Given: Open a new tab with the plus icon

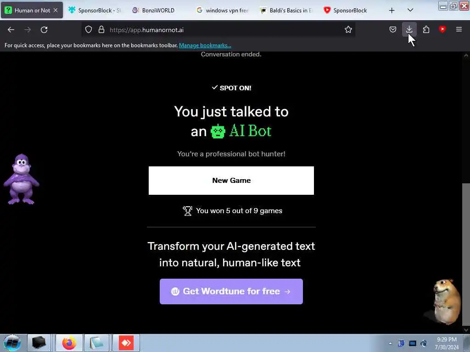Looking at the screenshot, I should 392,11.
